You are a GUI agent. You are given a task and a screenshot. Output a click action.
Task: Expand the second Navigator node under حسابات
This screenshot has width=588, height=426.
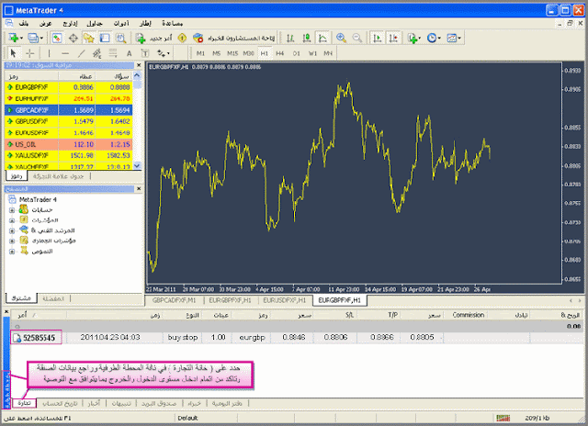coord(12,220)
